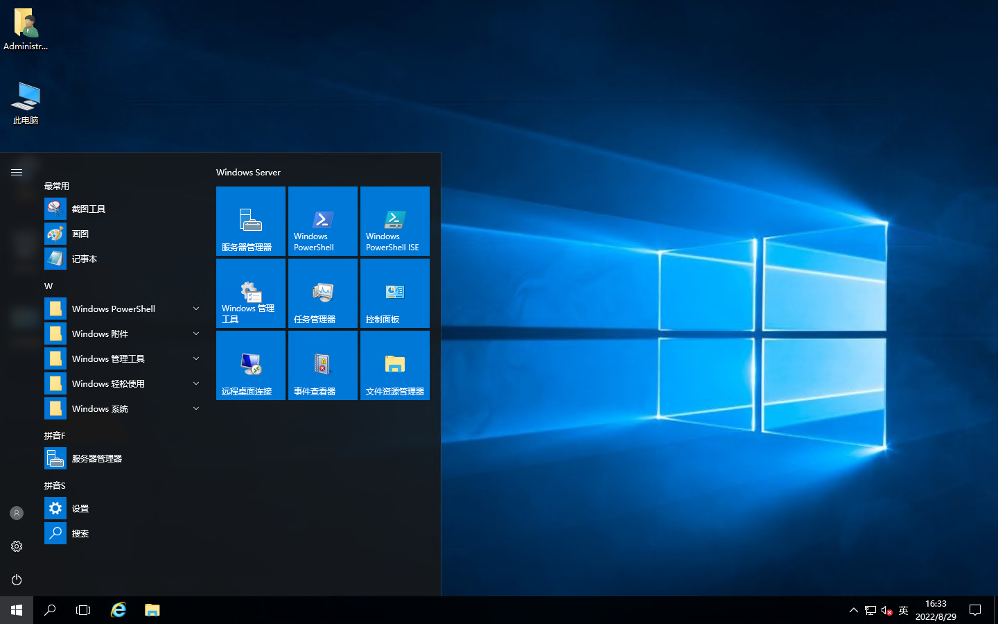Open the 服务器管理器 tile
The height and width of the screenshot is (624, 998).
[251, 221]
